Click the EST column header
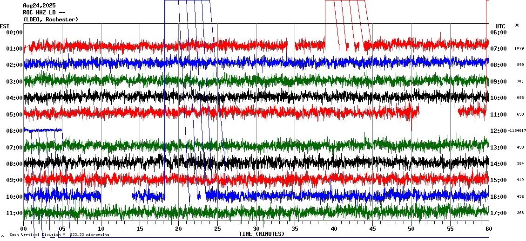This screenshot has width=526, height=241. point(5,26)
